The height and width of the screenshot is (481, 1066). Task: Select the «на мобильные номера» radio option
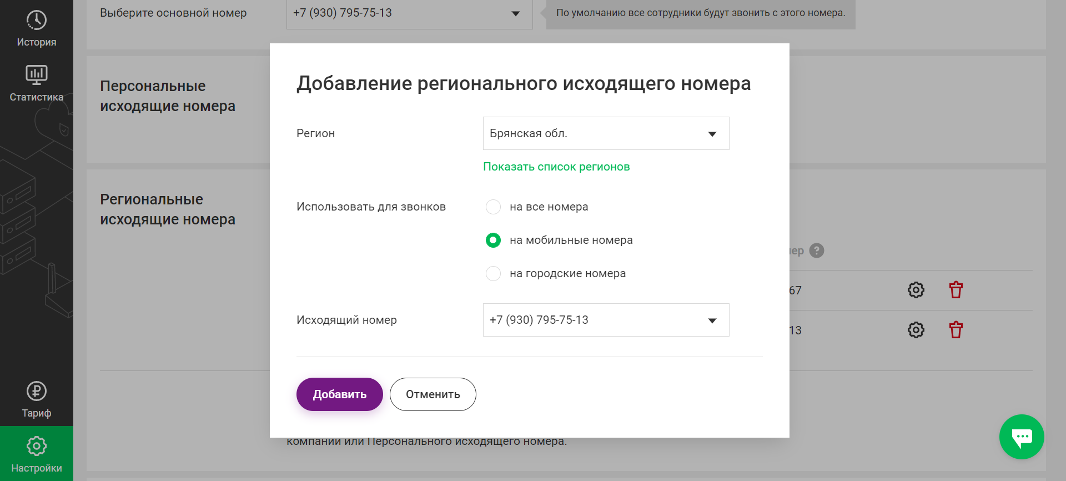(x=493, y=240)
